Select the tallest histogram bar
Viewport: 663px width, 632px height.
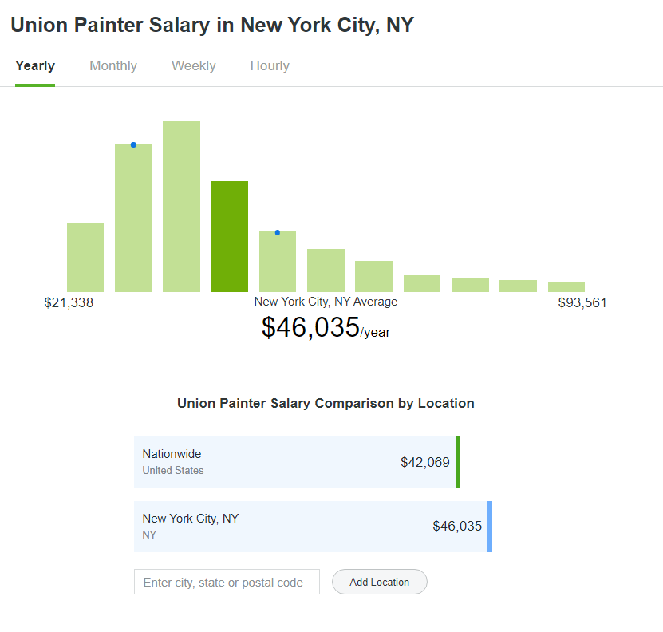(x=181, y=207)
